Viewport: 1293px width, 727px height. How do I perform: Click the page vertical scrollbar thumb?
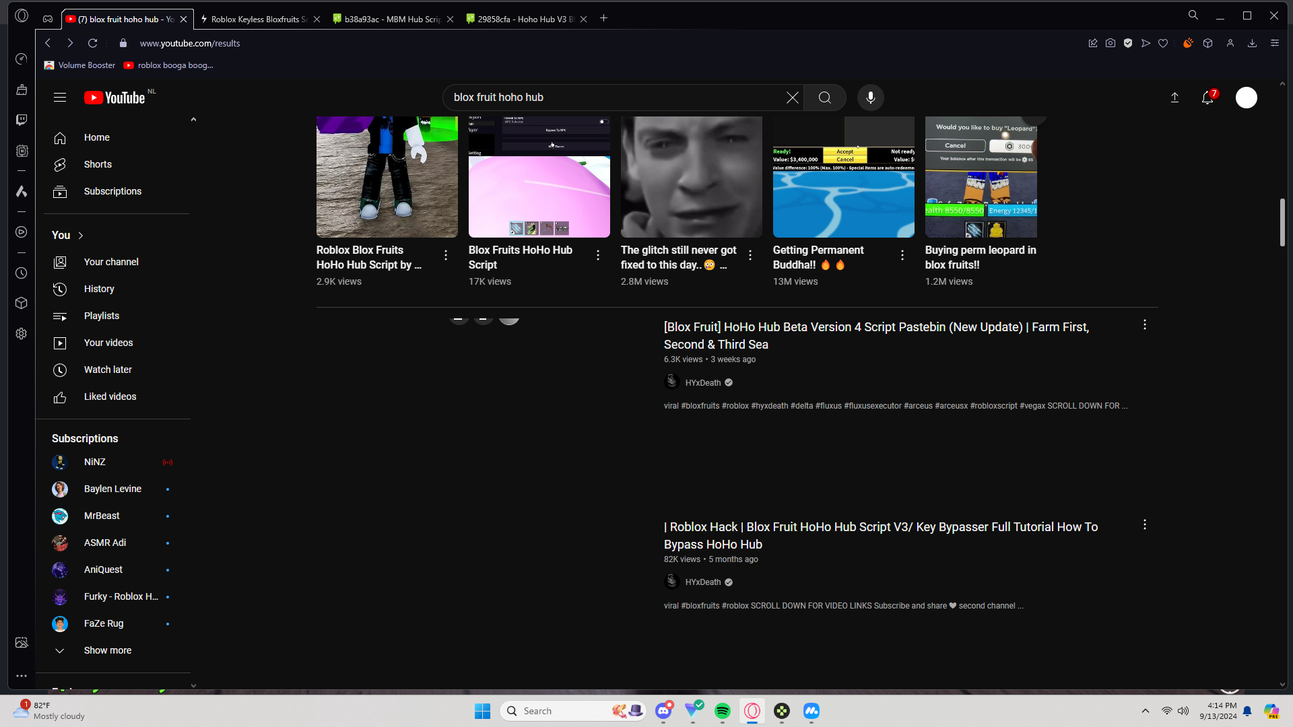(x=1282, y=222)
